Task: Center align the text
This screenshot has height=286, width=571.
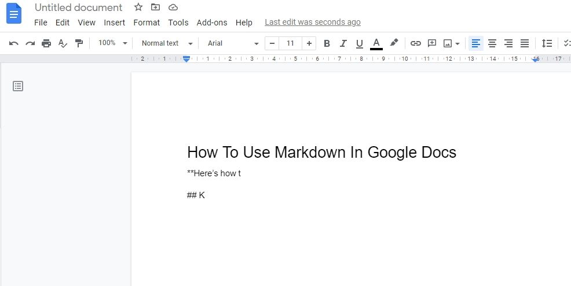Action: [x=492, y=43]
